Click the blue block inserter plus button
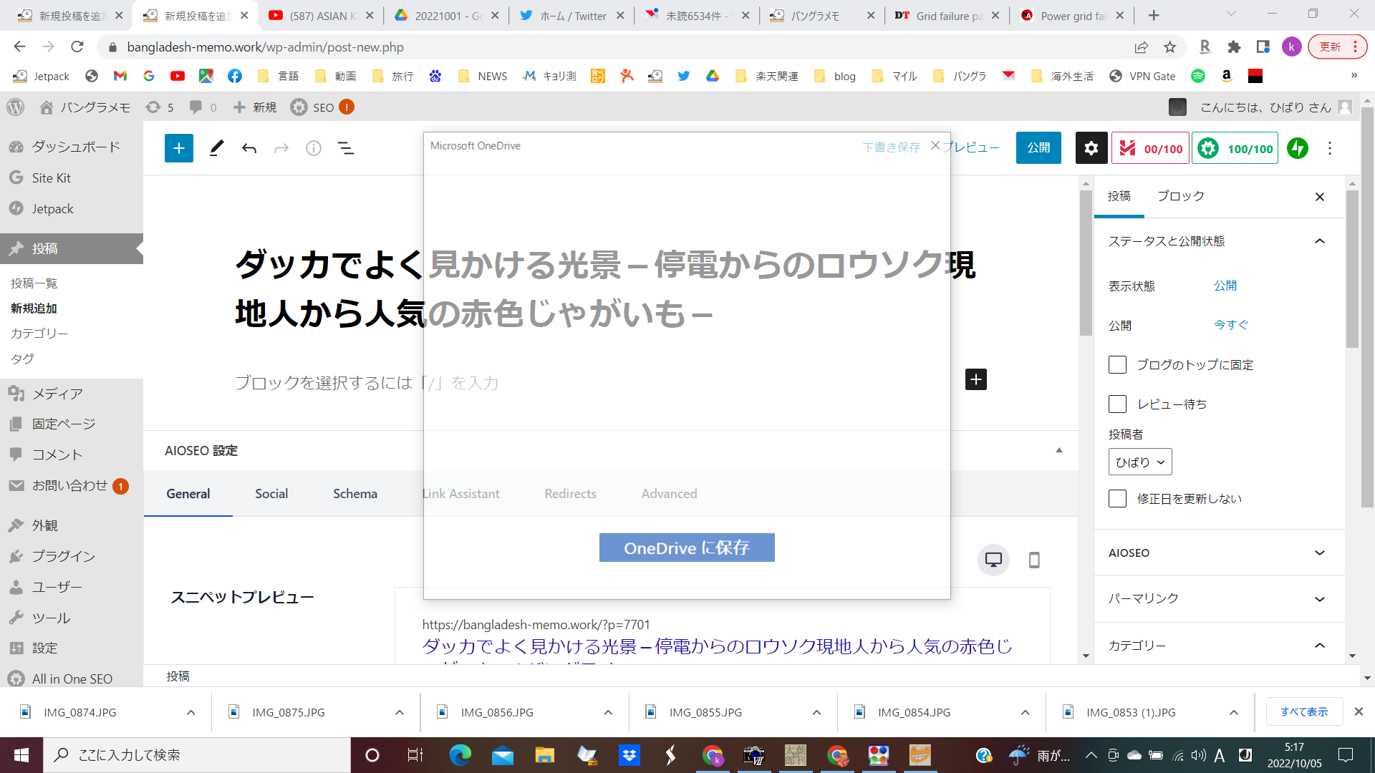 coord(179,148)
